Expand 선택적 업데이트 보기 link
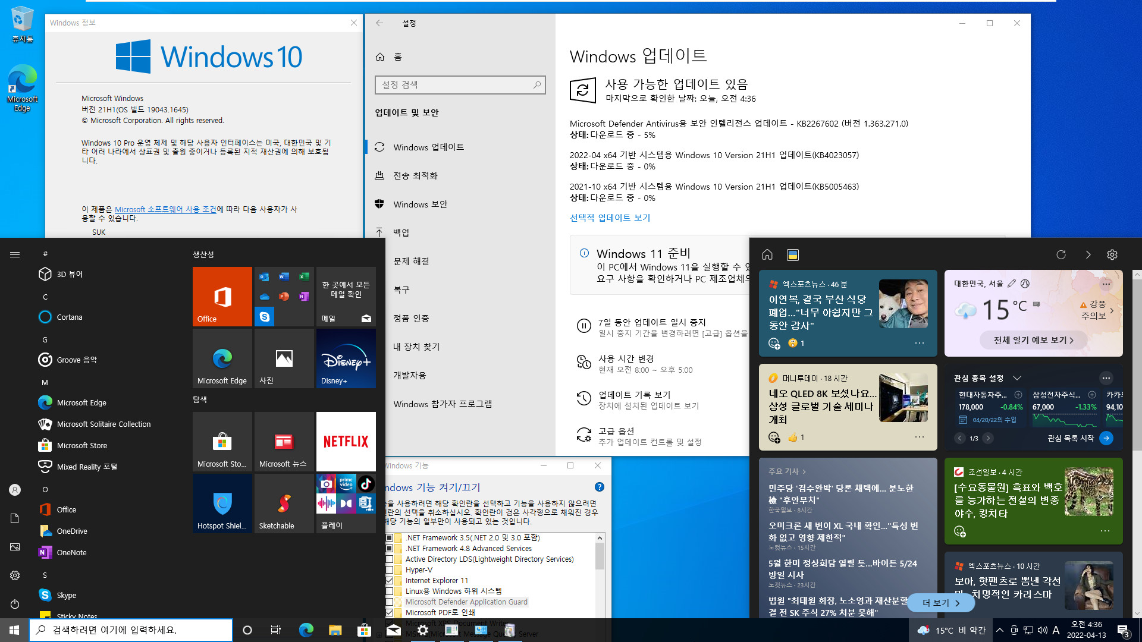Viewport: 1142px width, 642px height. [x=610, y=217]
